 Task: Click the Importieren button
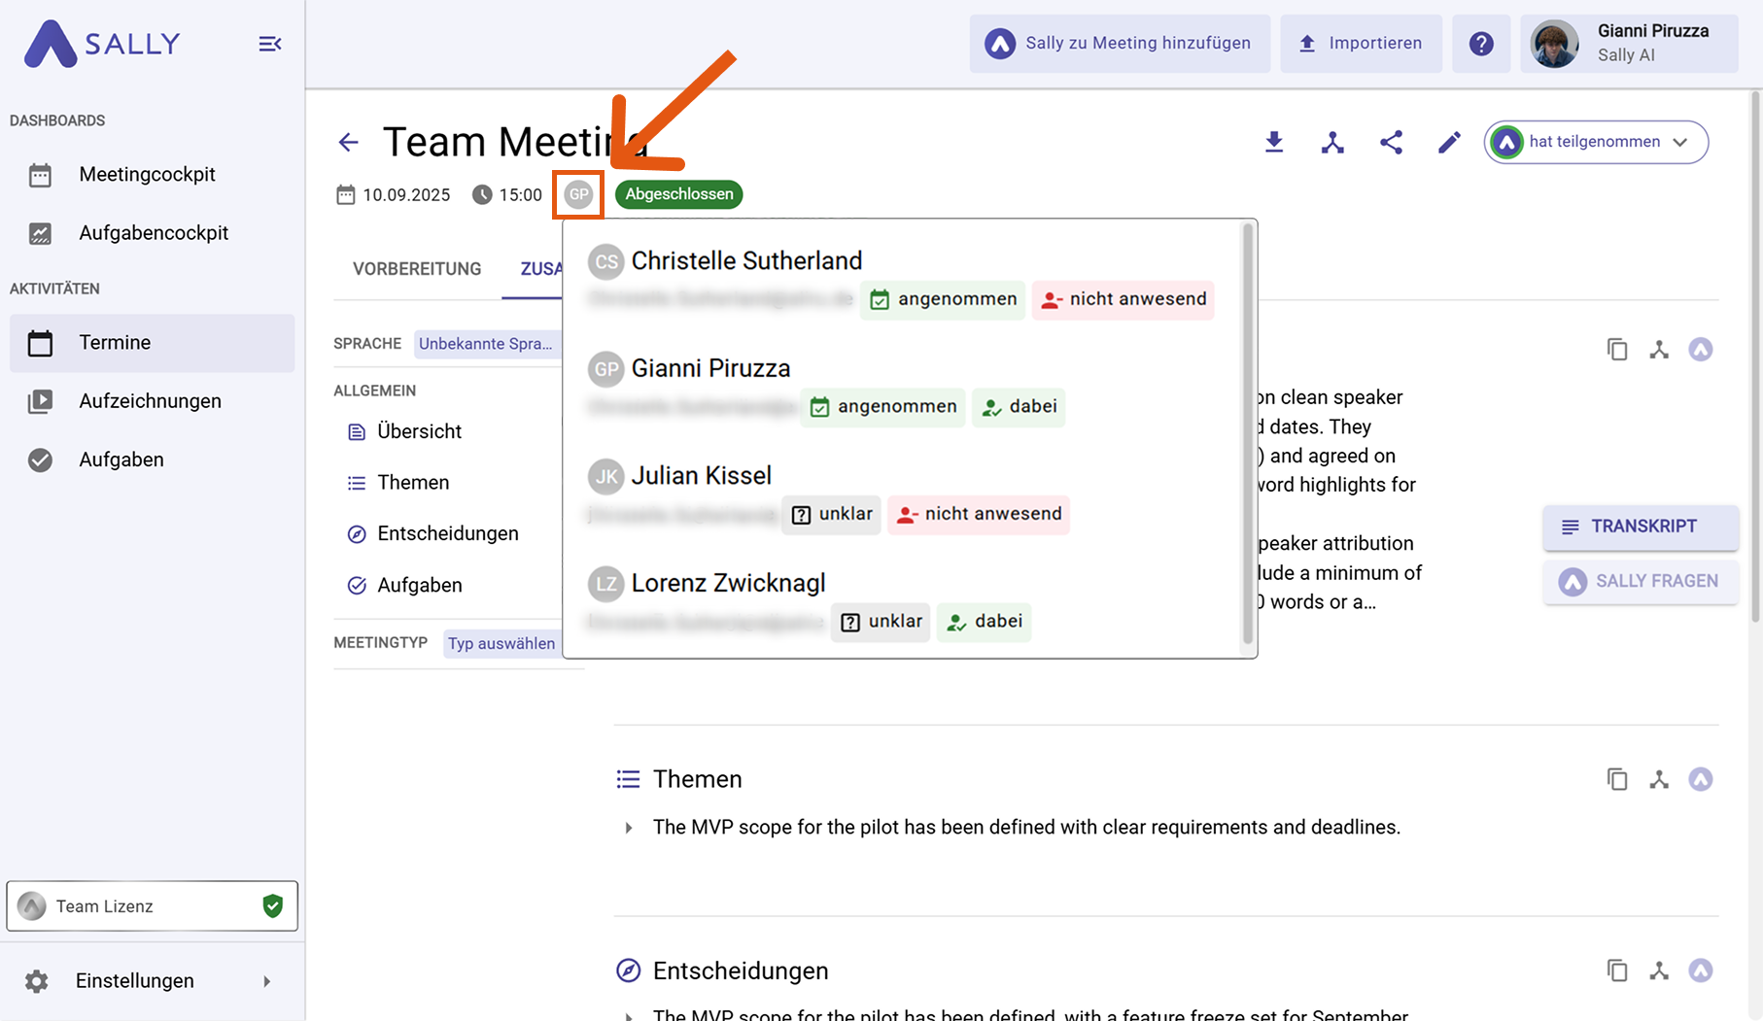tap(1361, 44)
